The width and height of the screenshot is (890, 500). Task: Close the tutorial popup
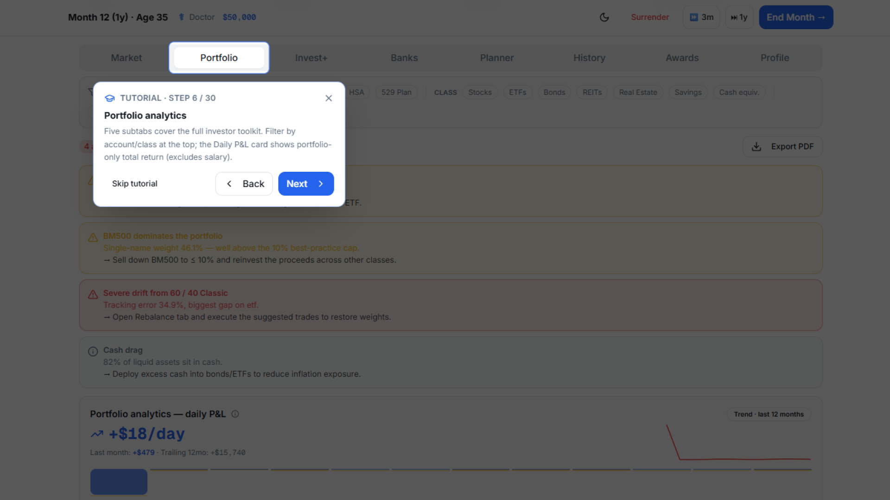click(x=329, y=98)
